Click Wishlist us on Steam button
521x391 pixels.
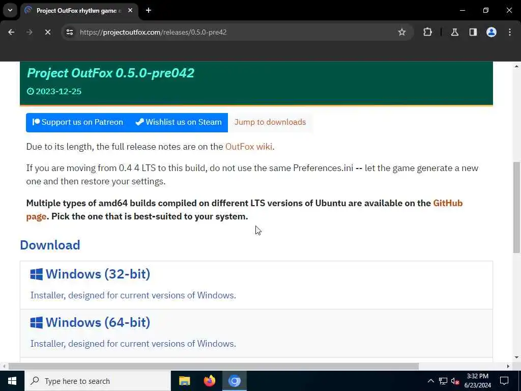tap(179, 122)
